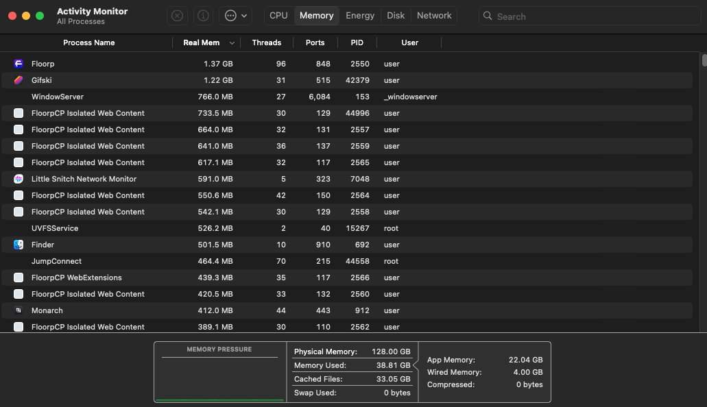Show the Network tab
This screenshot has width=707, height=407.
tap(434, 16)
